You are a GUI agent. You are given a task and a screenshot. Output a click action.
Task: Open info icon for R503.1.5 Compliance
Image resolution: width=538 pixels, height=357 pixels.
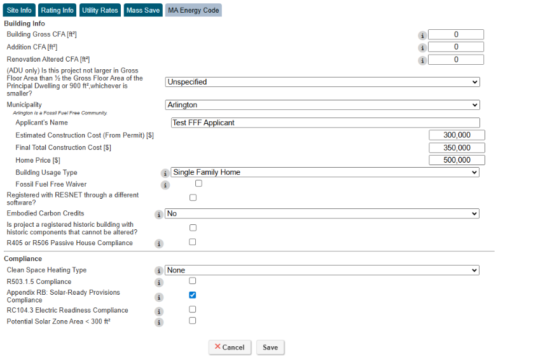pos(158,283)
